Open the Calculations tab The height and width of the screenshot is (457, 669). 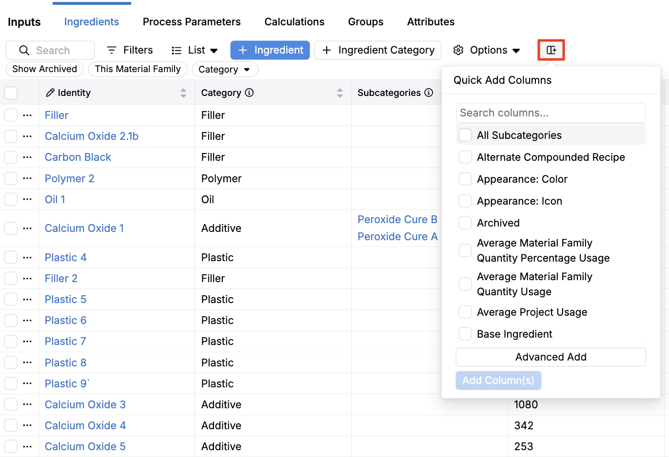[x=295, y=22]
